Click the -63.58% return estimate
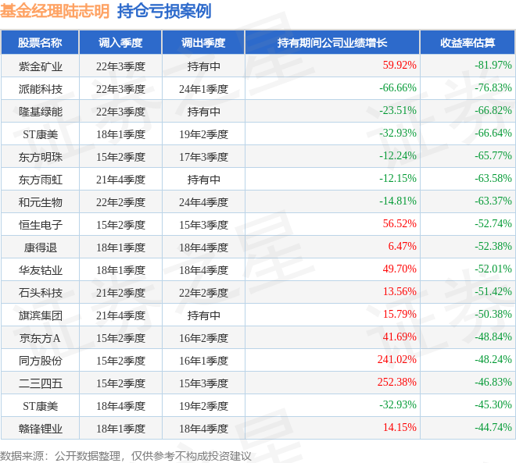Screen dimensions: 516x463 pyautogui.click(x=493, y=179)
